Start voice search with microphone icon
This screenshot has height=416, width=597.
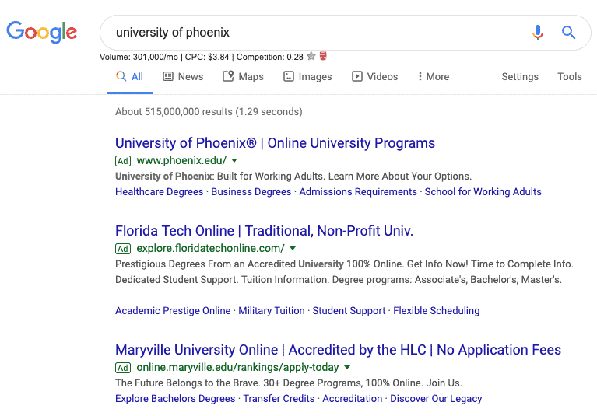tap(538, 33)
